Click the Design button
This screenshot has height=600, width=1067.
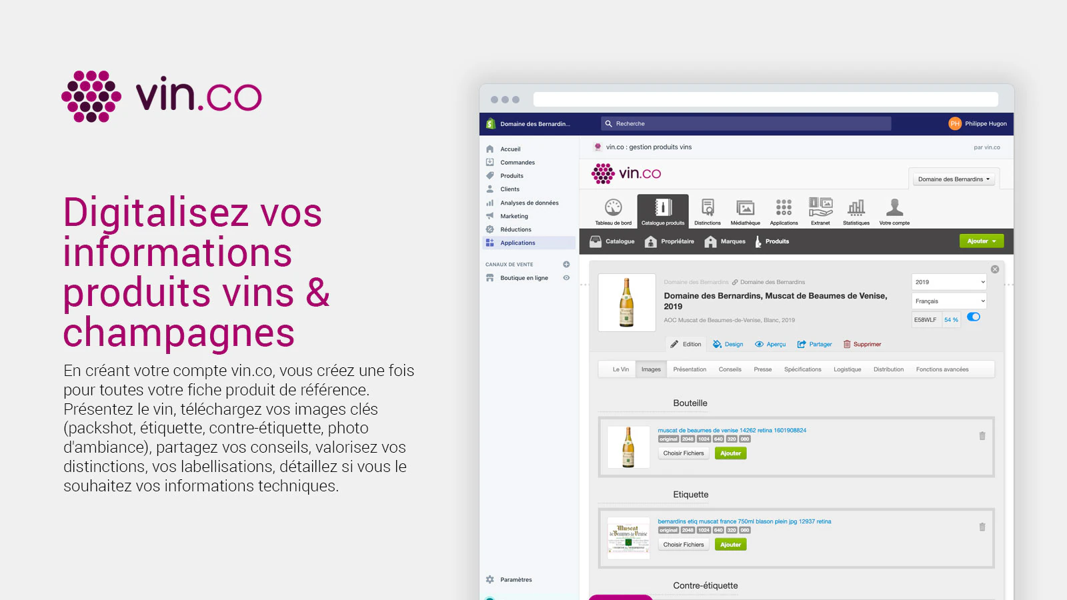pyautogui.click(x=728, y=345)
